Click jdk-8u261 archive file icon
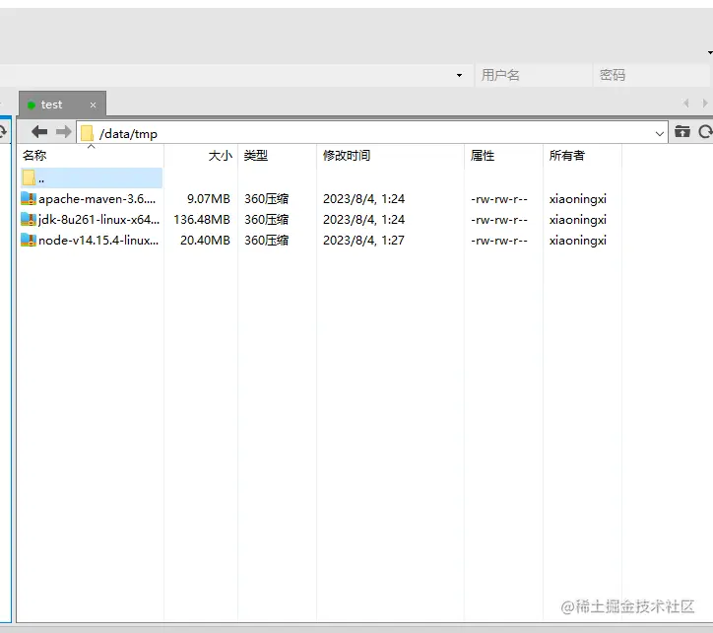713x633 pixels. [x=29, y=220]
